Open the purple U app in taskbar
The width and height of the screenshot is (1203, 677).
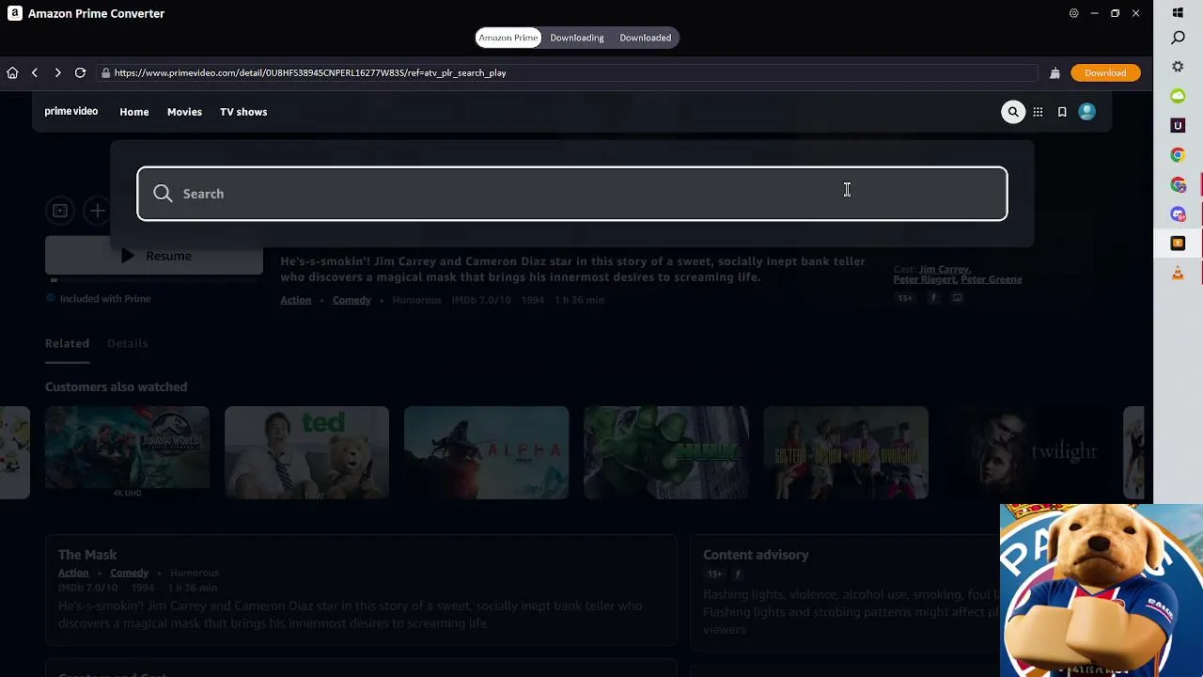tap(1178, 125)
